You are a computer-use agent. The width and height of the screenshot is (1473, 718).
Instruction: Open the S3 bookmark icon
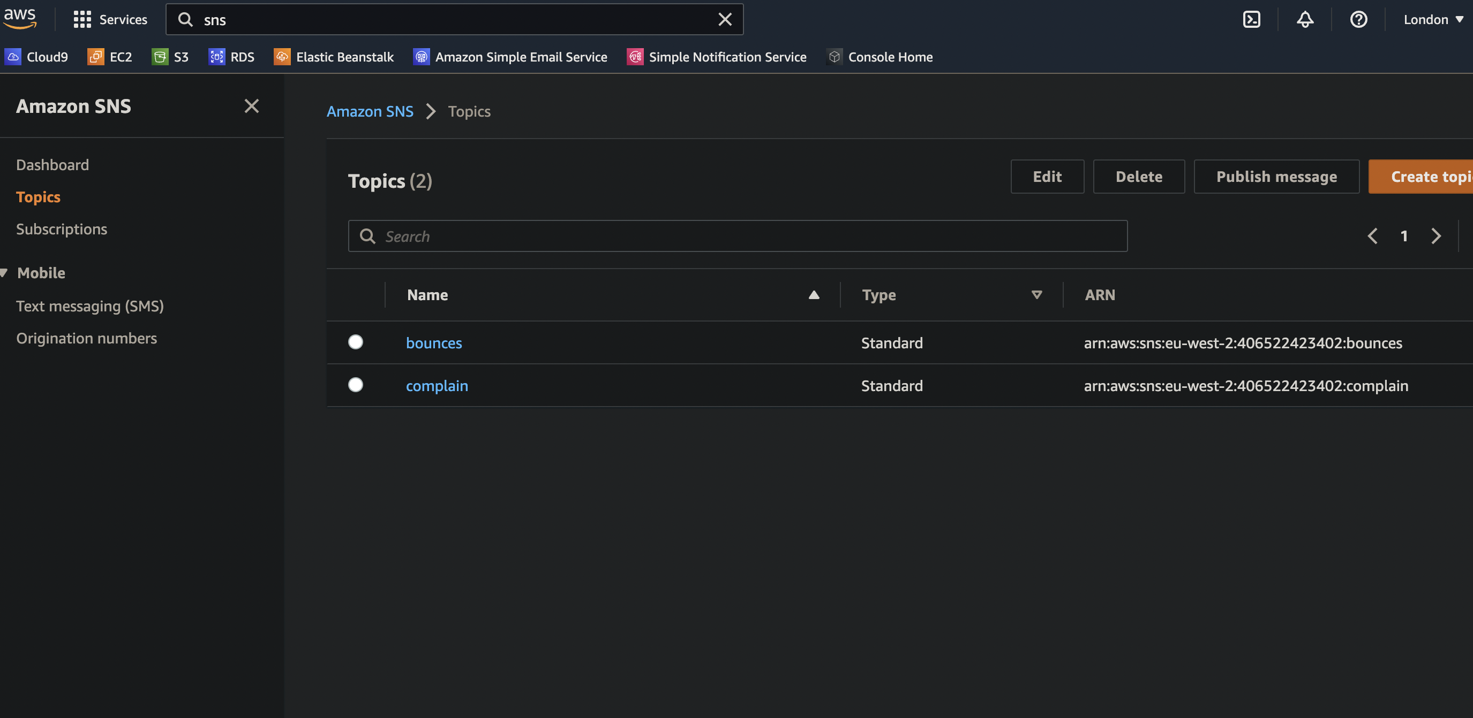(160, 57)
